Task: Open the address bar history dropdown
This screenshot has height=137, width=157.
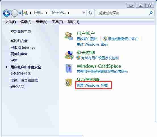Action: (x=84, y=13)
